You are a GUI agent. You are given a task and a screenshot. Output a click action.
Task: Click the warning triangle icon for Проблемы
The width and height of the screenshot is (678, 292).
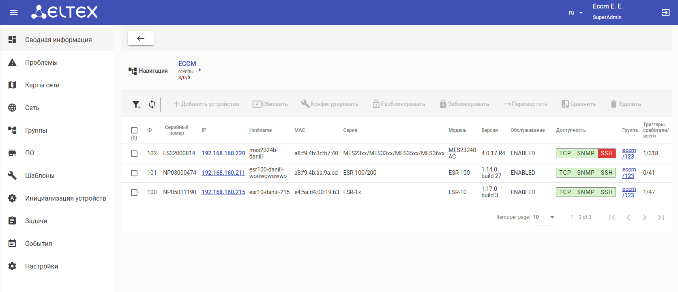coord(12,62)
